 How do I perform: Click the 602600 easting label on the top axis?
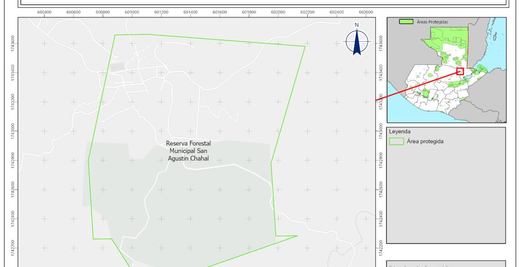click(x=366, y=12)
